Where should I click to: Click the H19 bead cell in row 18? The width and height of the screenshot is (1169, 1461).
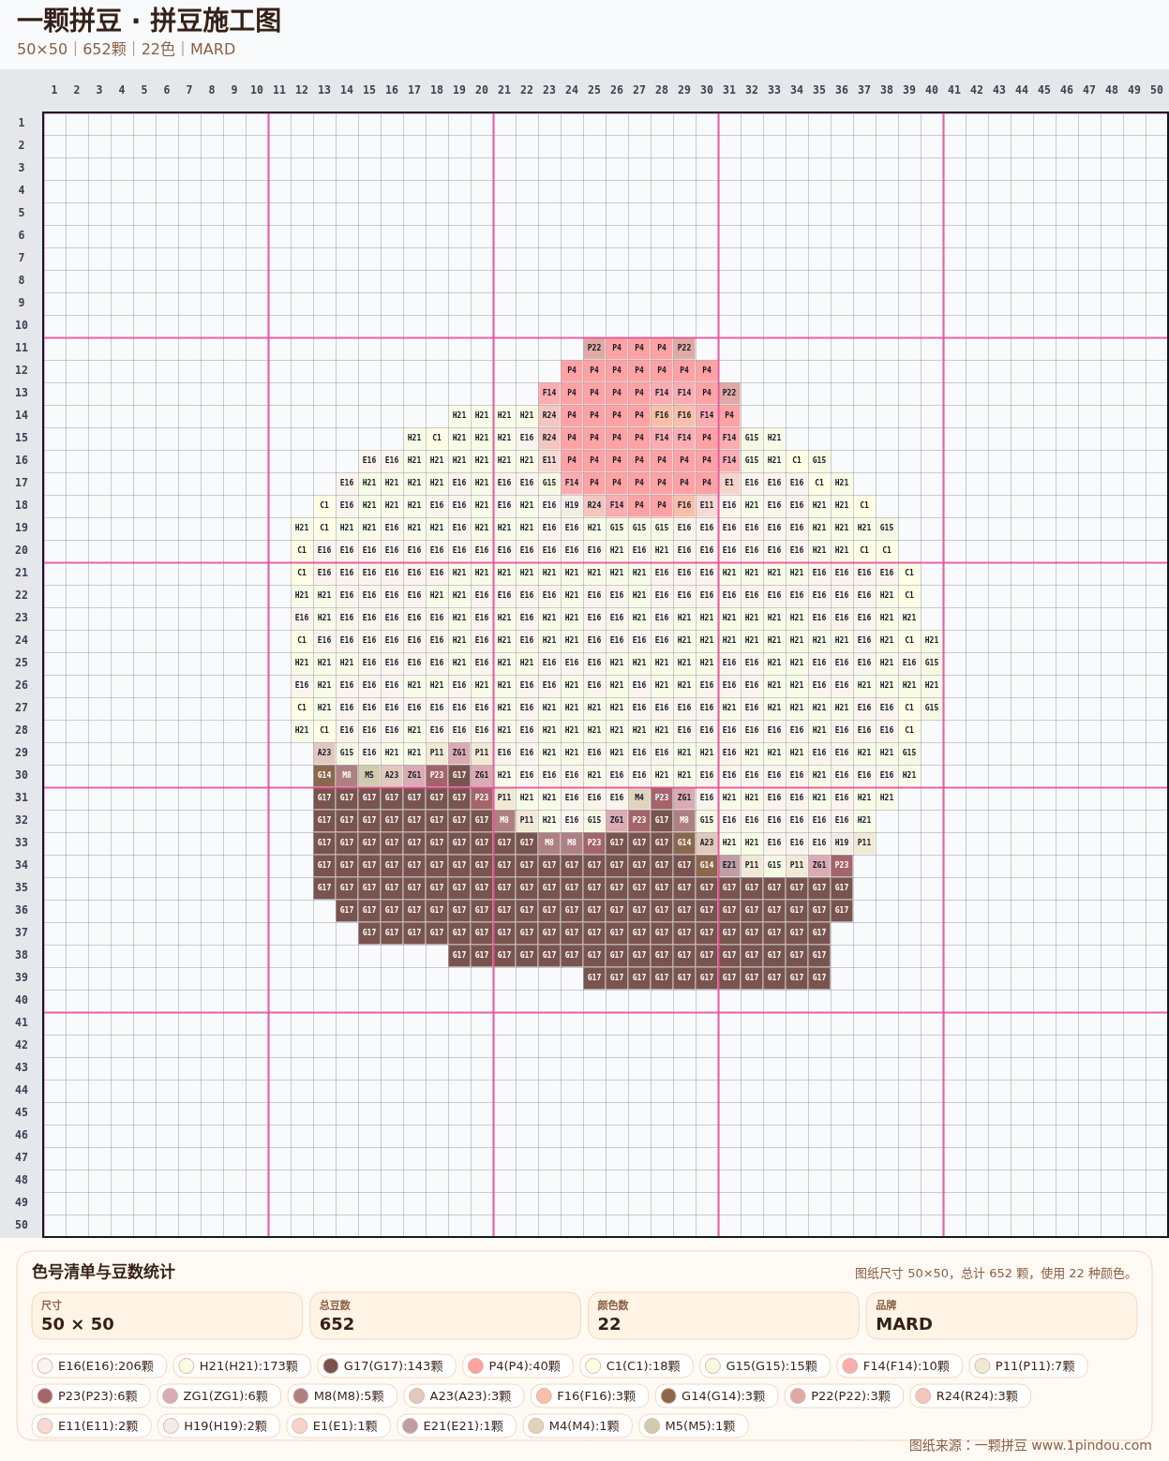pyautogui.click(x=572, y=505)
